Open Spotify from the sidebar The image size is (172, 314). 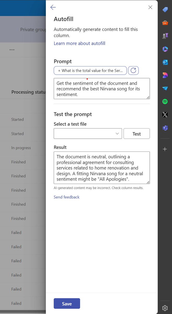[165, 102]
